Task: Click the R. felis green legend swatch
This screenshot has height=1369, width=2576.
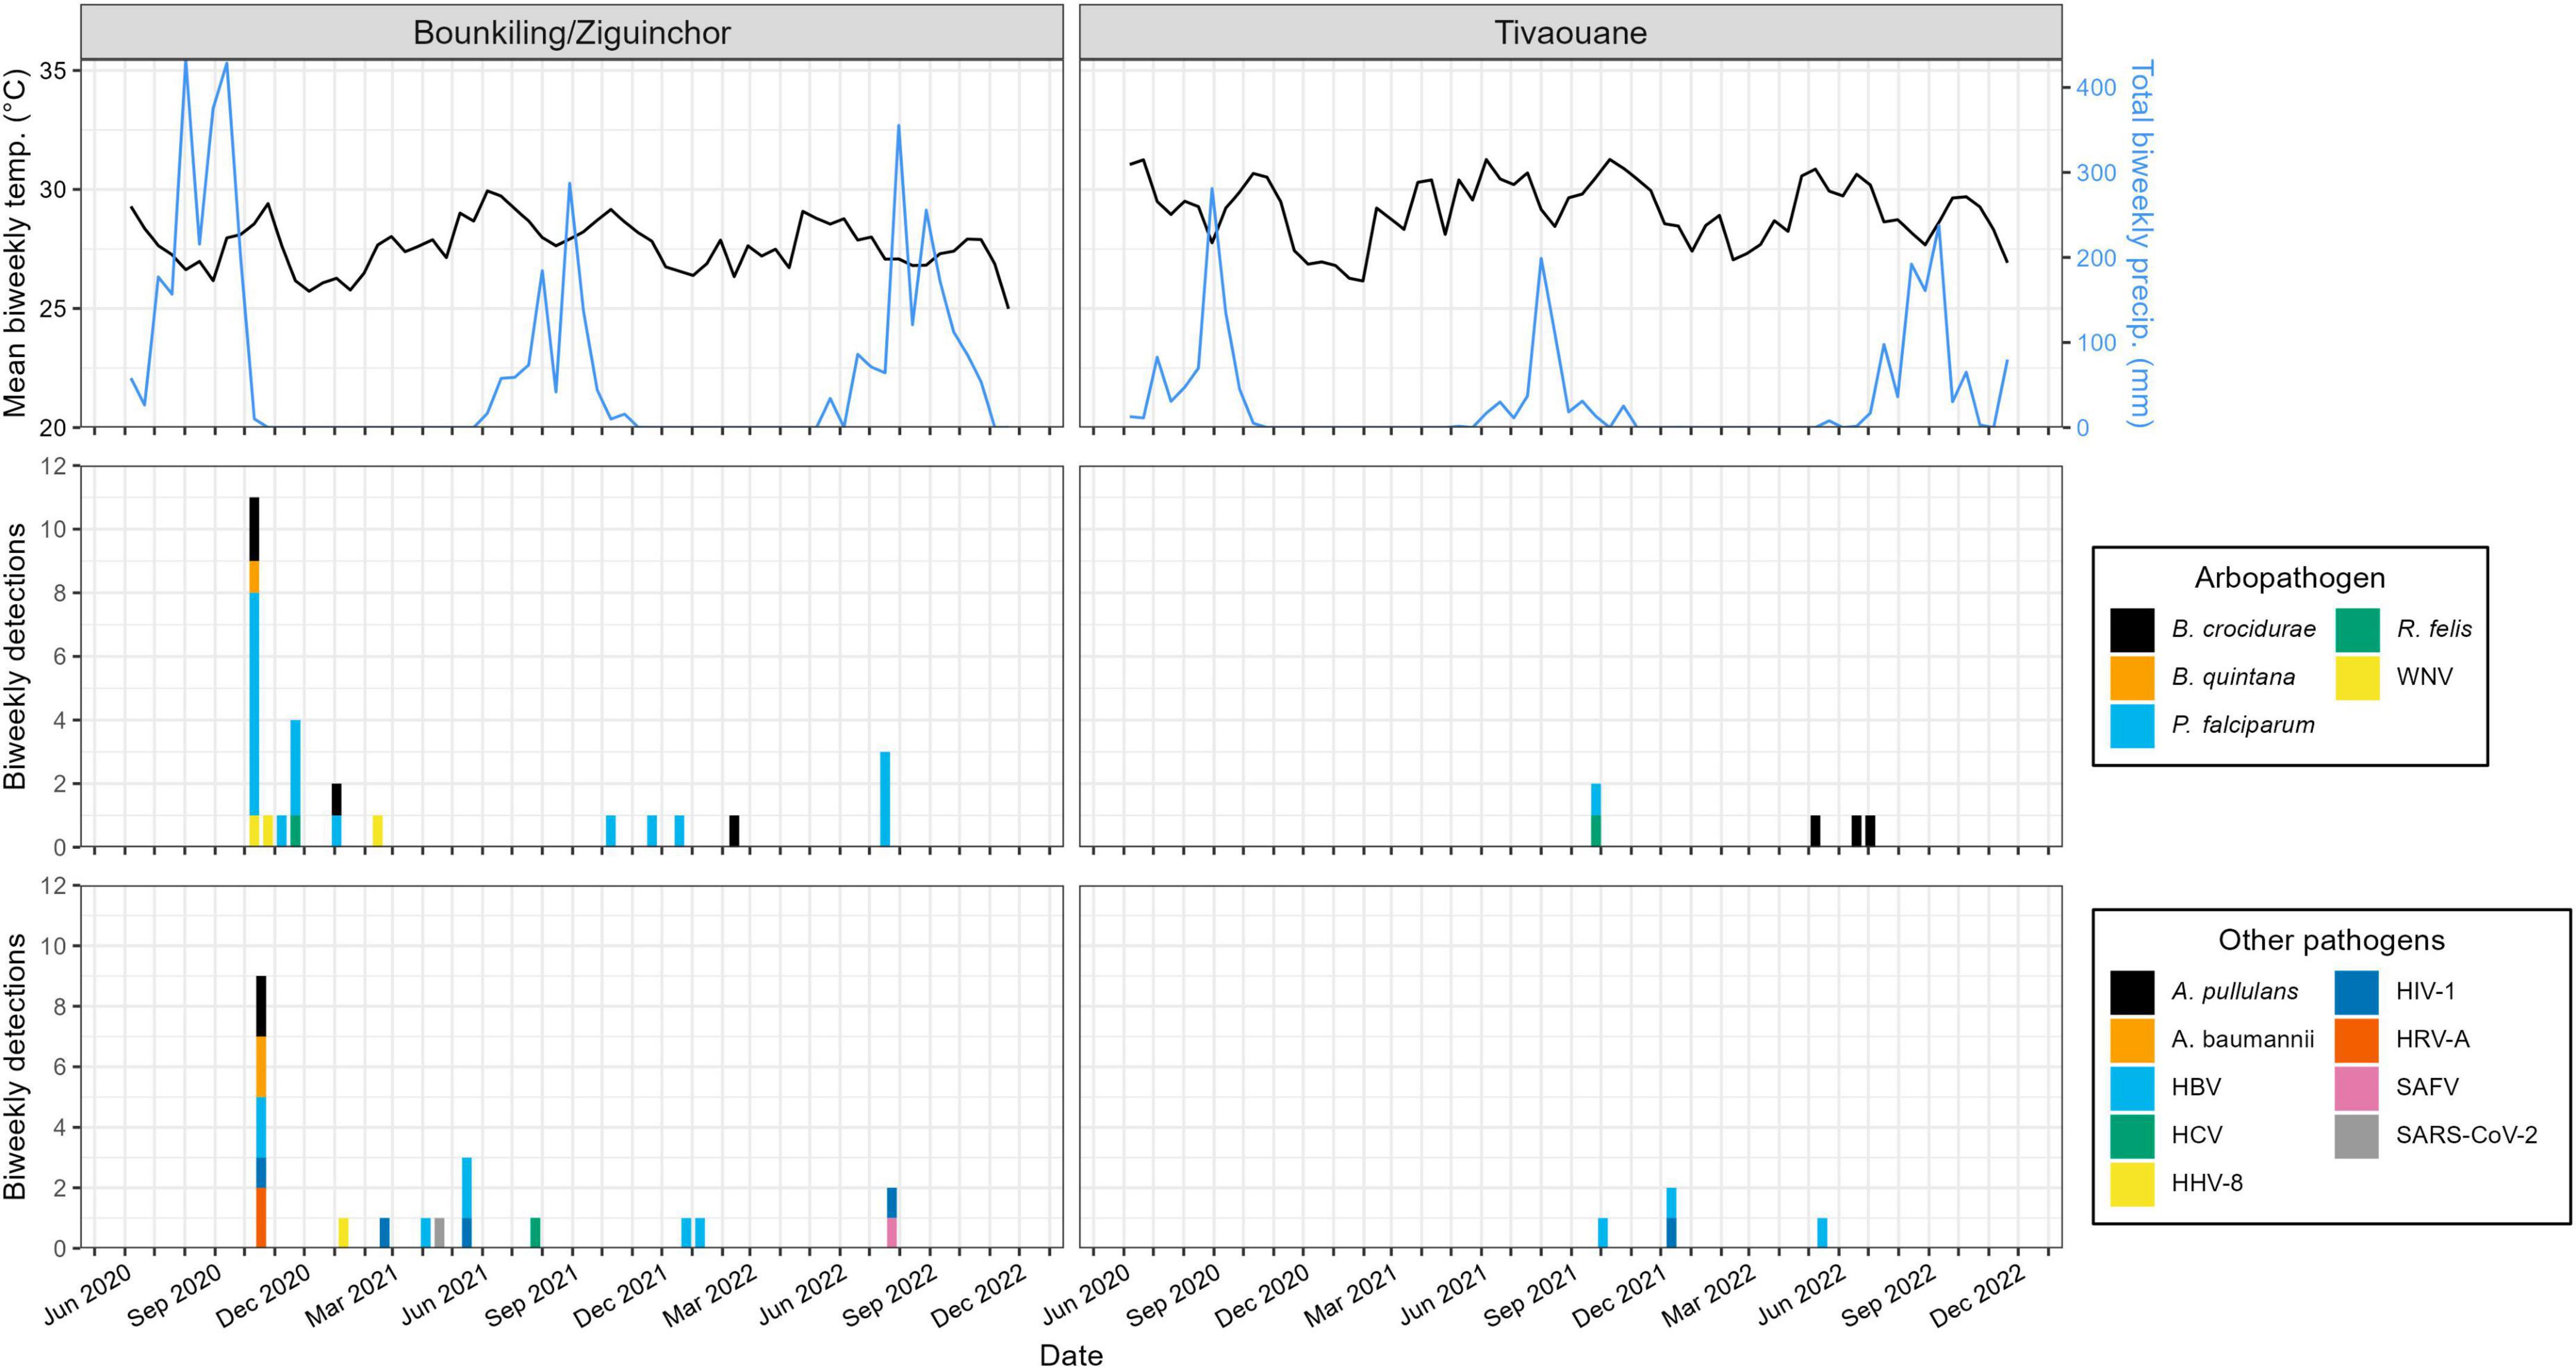Action: pyautogui.click(x=2357, y=629)
